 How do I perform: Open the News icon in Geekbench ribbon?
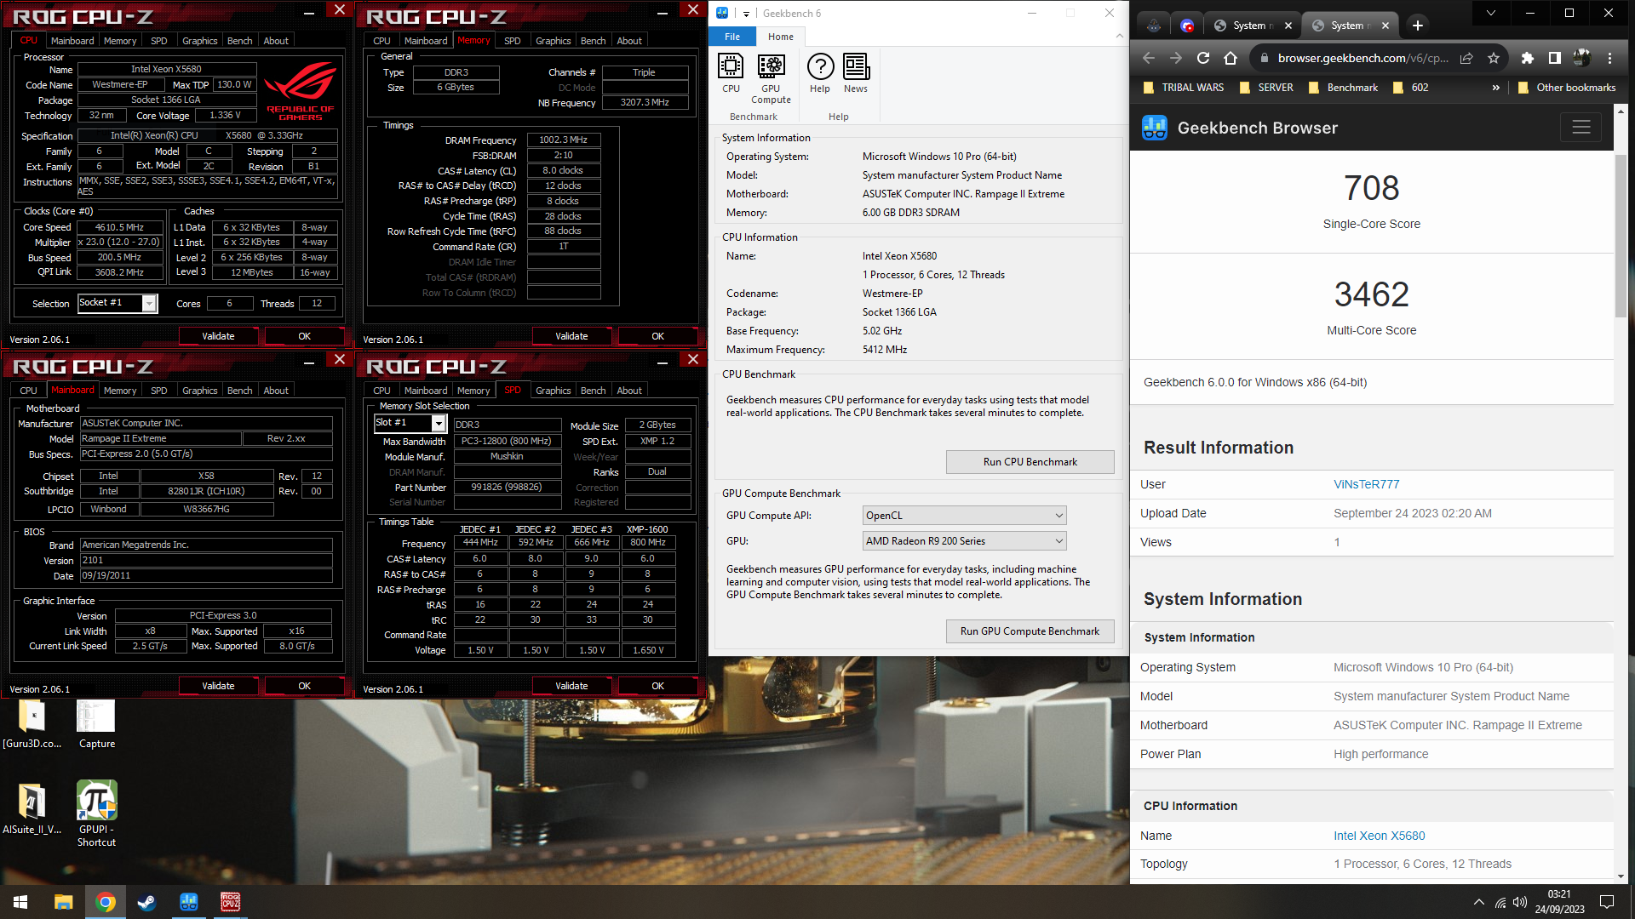[x=856, y=72]
